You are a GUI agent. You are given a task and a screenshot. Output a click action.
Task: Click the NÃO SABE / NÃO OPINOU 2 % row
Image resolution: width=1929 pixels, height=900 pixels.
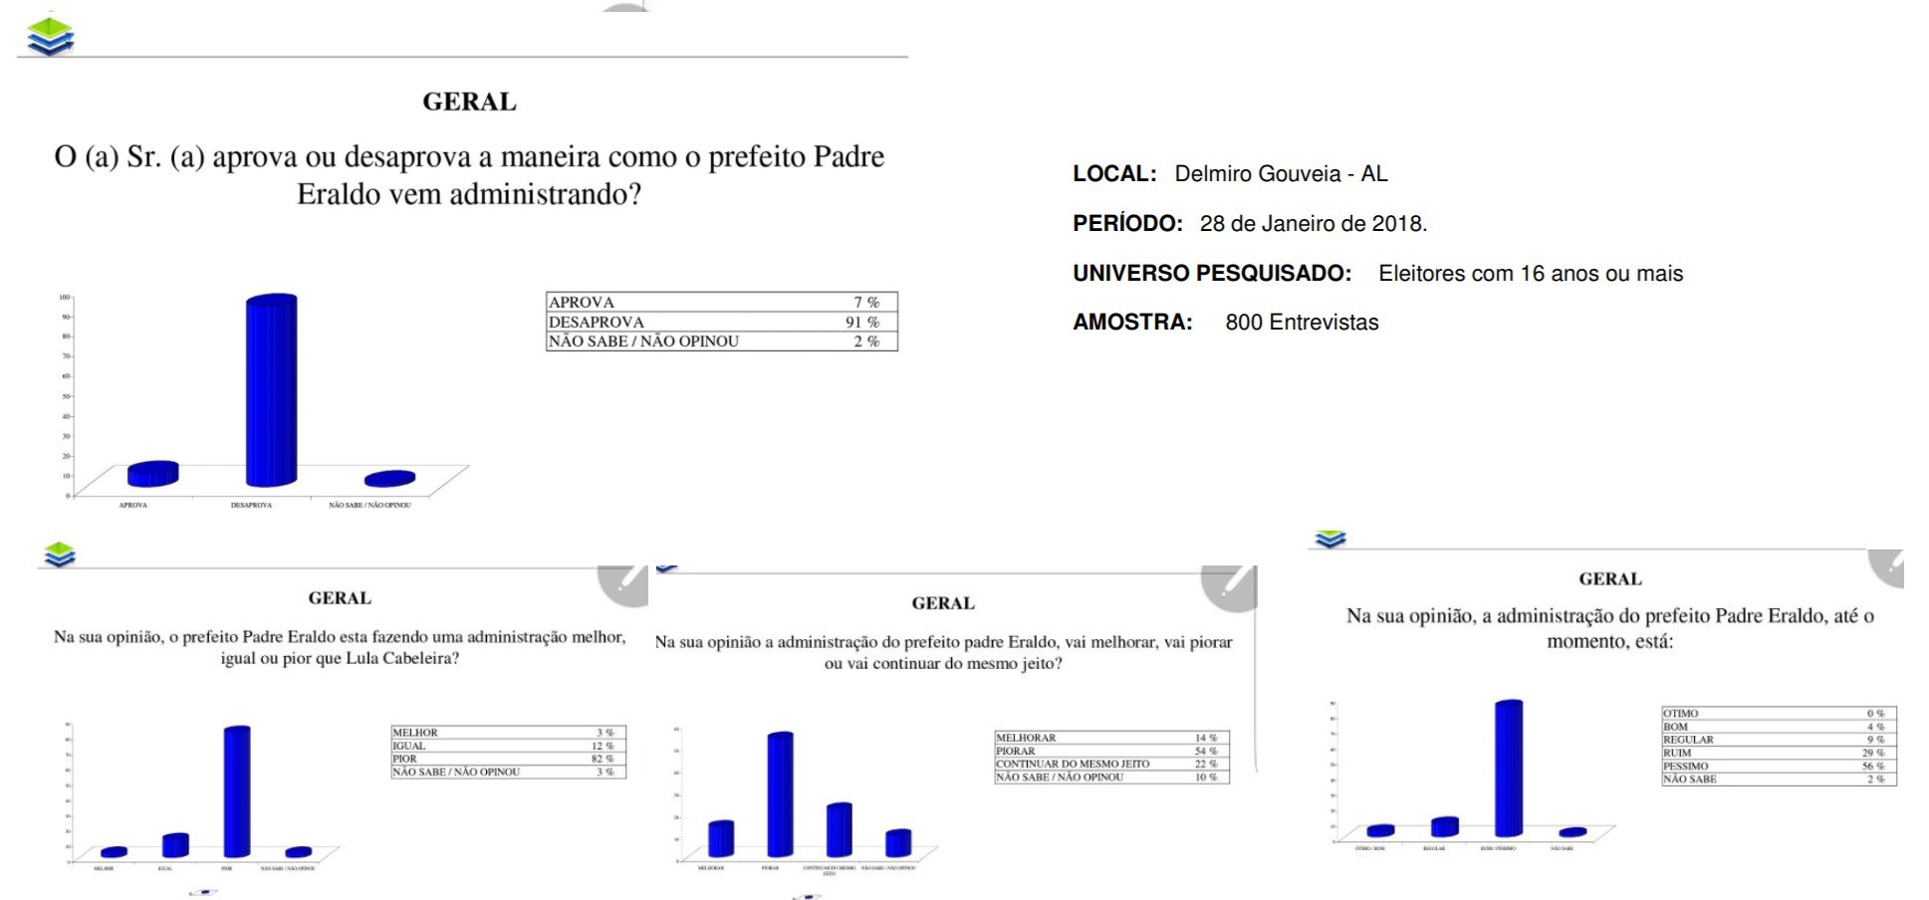pyautogui.click(x=721, y=341)
